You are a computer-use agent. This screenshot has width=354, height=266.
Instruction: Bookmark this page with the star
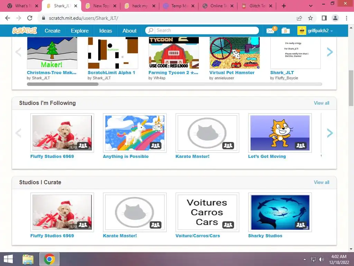pos(310,18)
